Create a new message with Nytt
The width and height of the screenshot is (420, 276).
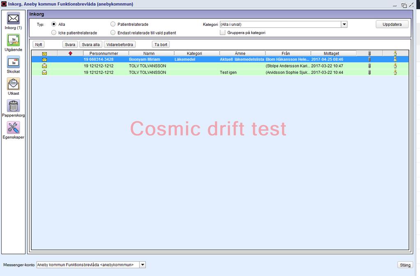click(x=39, y=45)
